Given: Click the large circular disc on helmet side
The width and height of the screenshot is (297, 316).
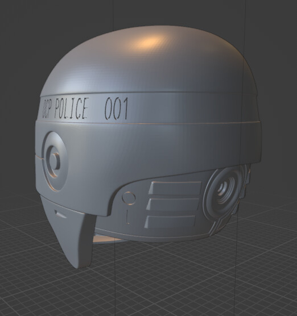Looking at the screenshot, I should tap(55, 161).
